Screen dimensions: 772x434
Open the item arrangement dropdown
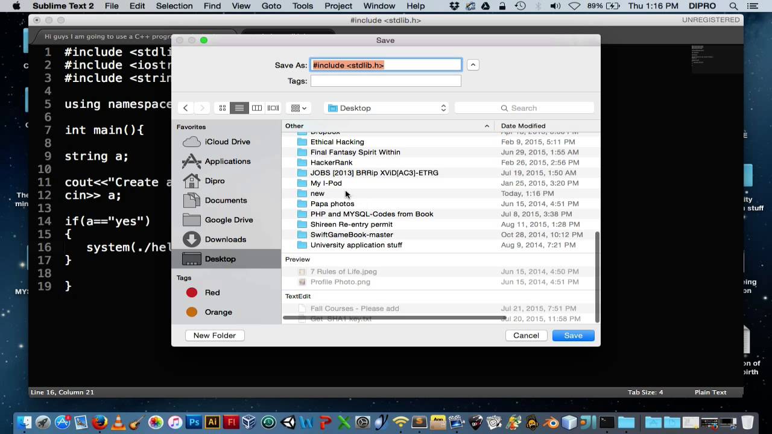point(299,108)
